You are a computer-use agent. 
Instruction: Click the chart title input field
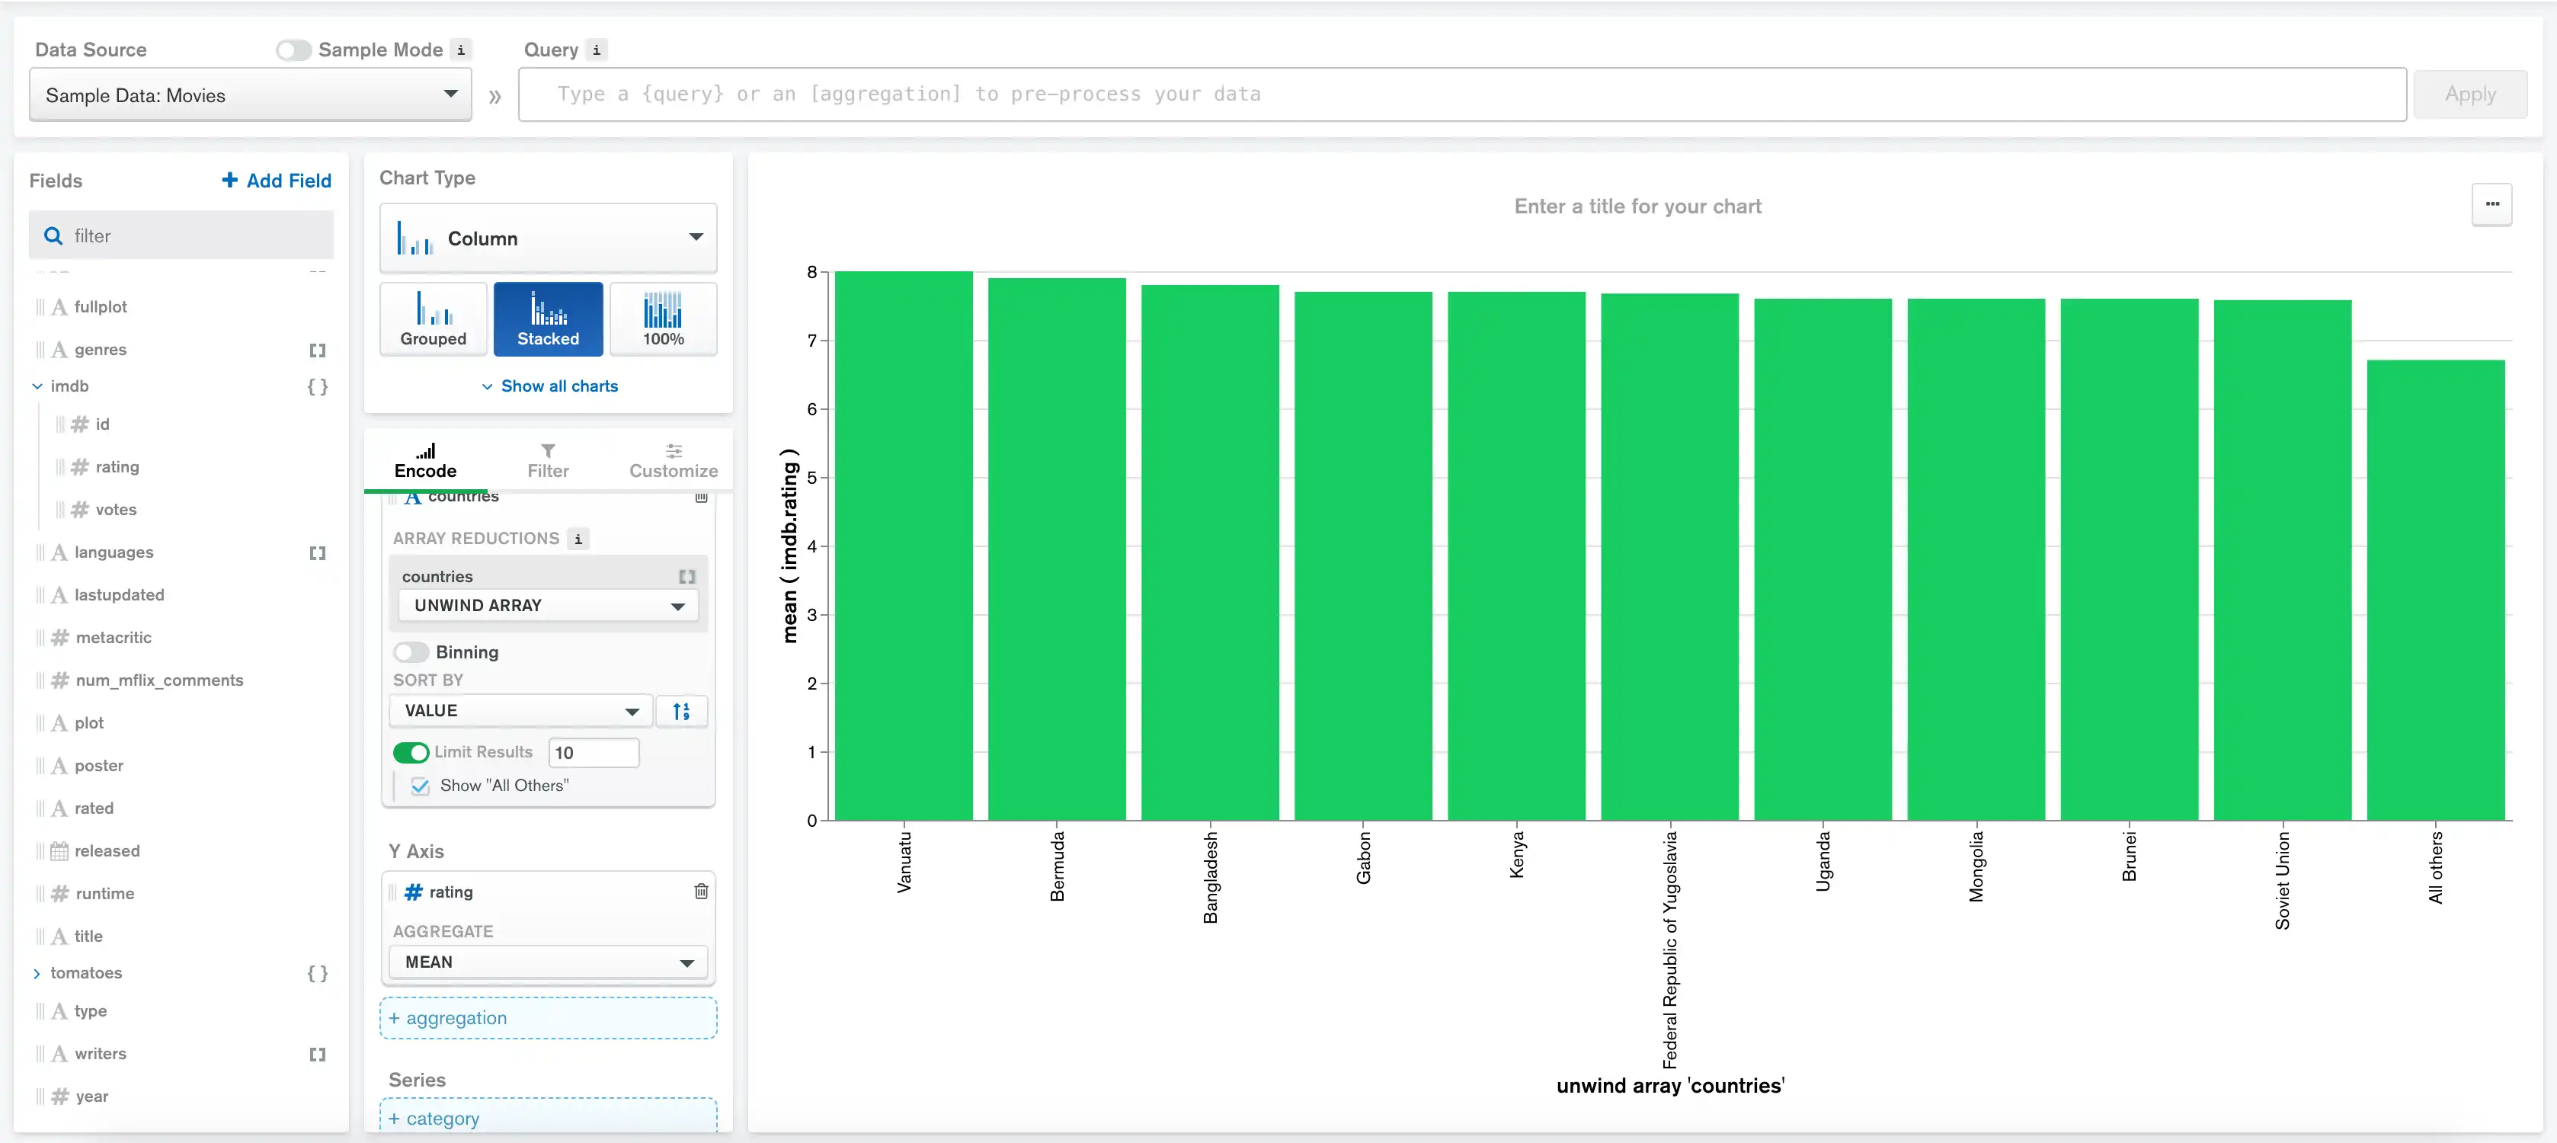point(1636,206)
